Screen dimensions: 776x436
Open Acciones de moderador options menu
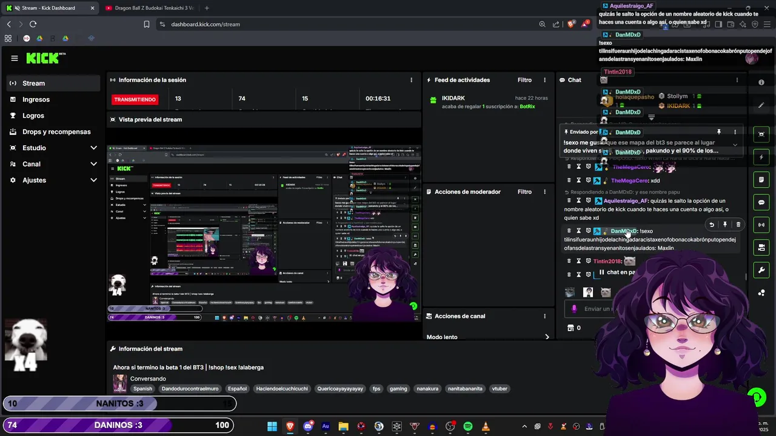[x=544, y=192]
